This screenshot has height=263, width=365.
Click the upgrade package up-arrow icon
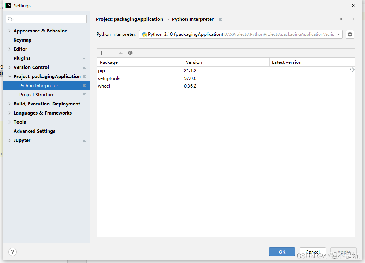[x=121, y=53]
